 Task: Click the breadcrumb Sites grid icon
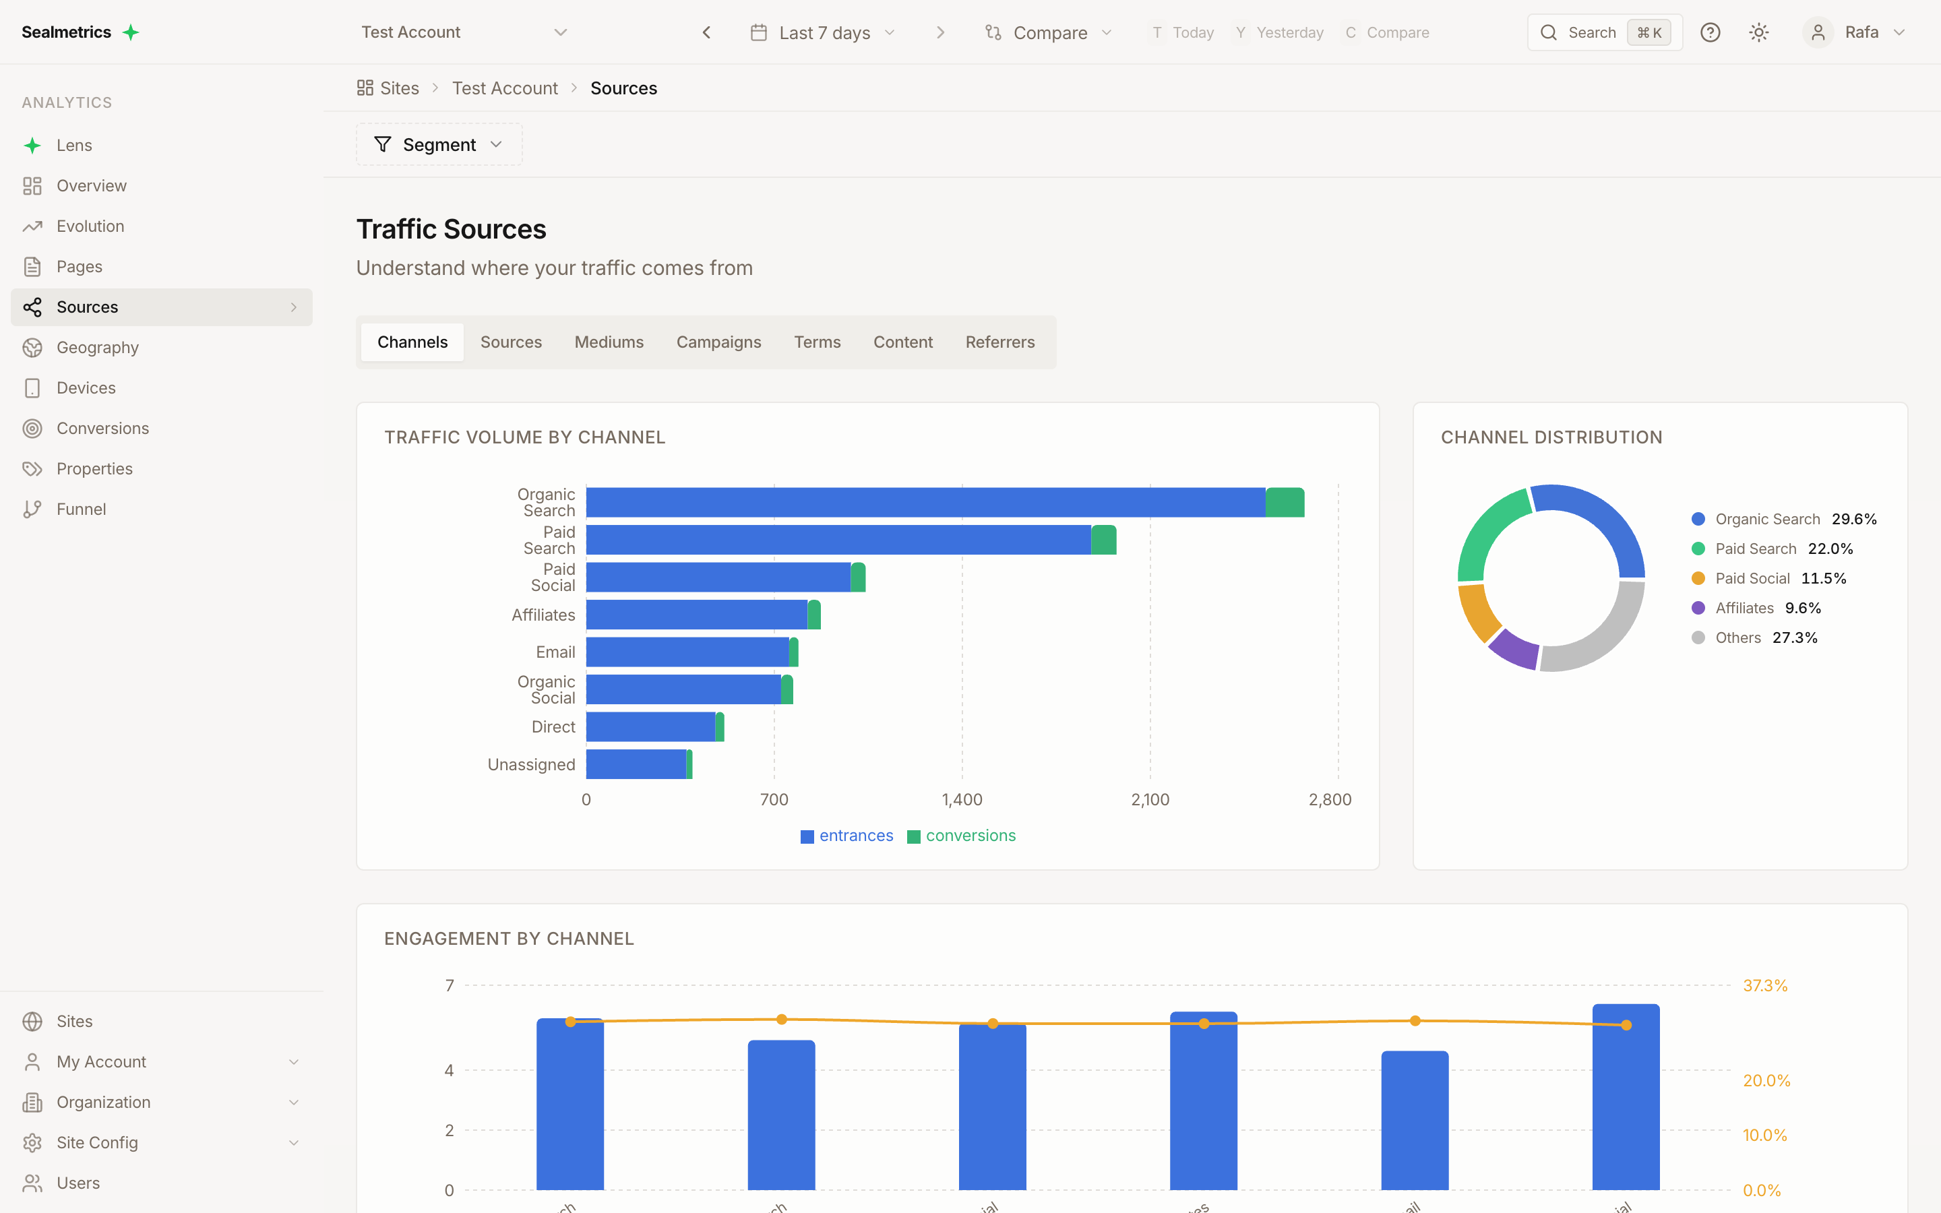365,88
